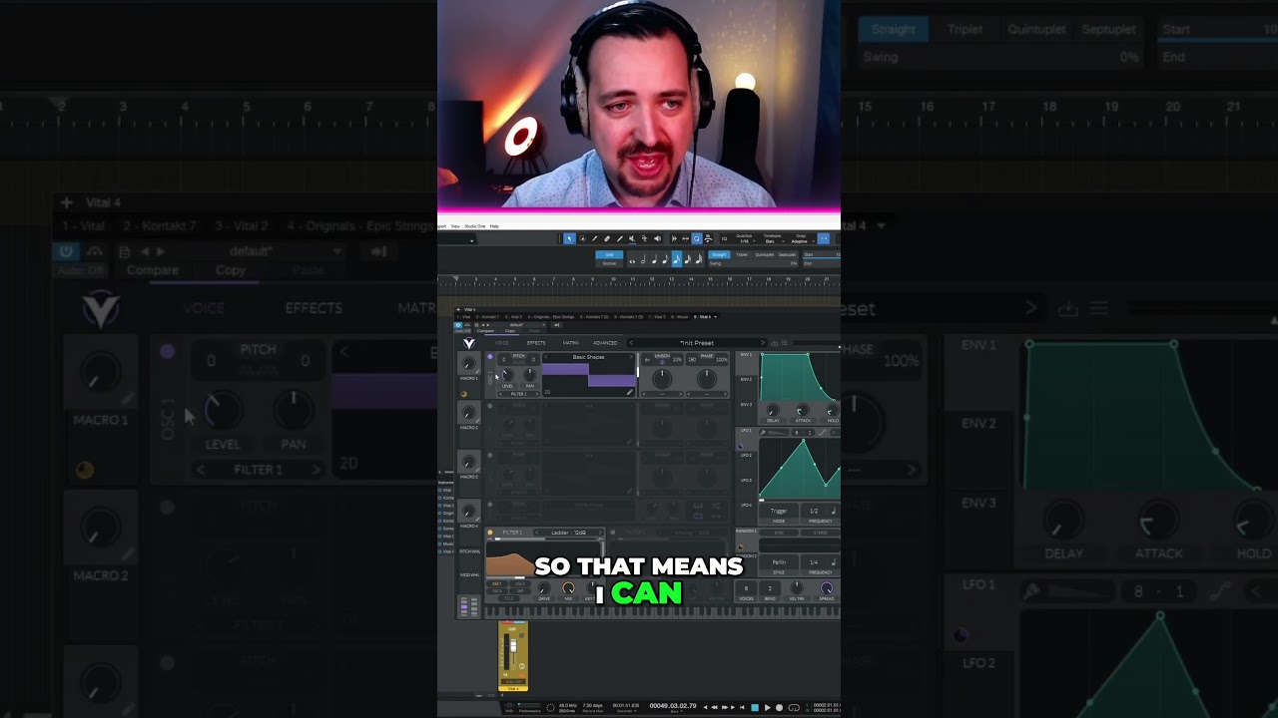This screenshot has width=1278, height=718.
Task: Open Vital's hamburger menu icon
Action: point(784,343)
